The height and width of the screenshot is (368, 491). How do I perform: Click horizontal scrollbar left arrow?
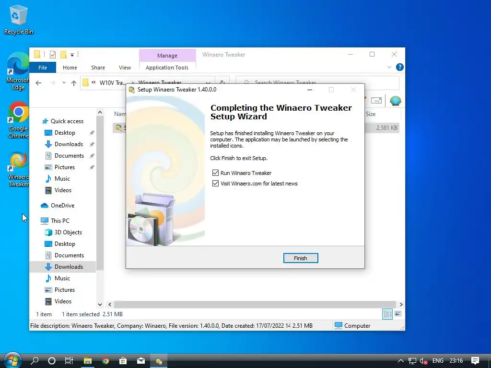pyautogui.click(x=110, y=304)
